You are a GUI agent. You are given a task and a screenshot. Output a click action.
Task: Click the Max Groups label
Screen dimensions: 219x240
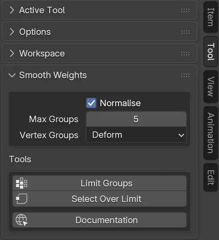pos(54,119)
